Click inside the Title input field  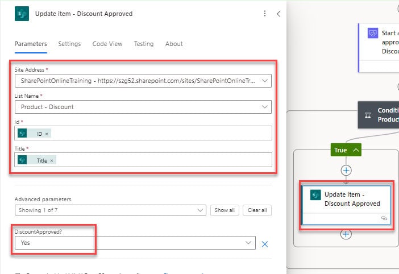click(143, 160)
